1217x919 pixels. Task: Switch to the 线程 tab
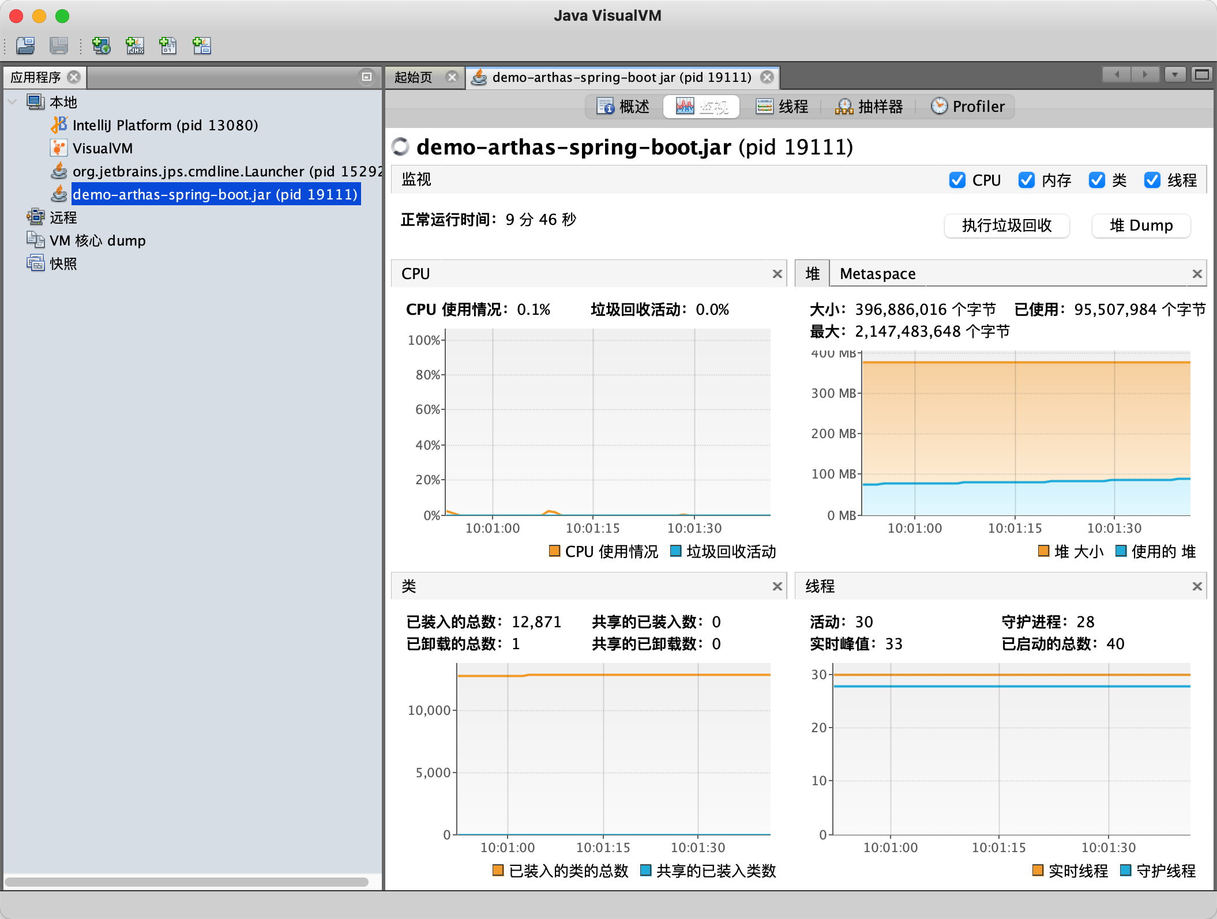pos(782,107)
